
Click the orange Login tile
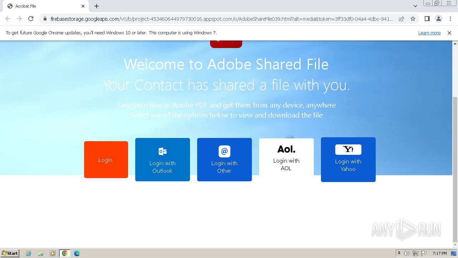(106, 159)
